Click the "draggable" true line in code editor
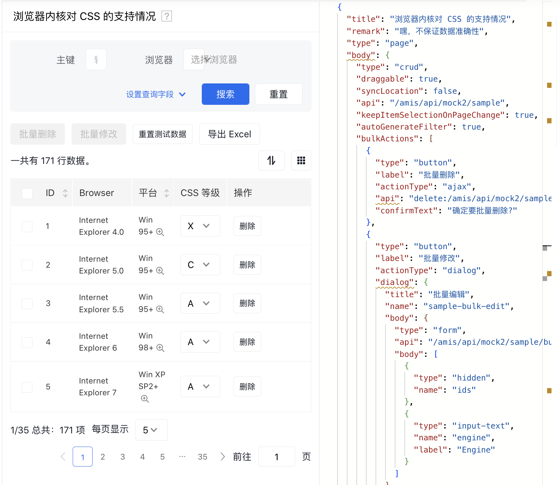Image resolution: width=560 pixels, height=485 pixels. tap(399, 79)
